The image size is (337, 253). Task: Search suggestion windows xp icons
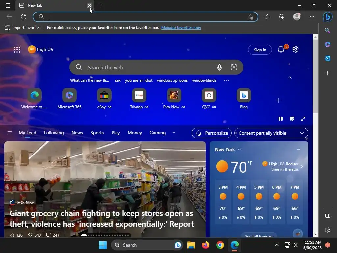tap(172, 80)
